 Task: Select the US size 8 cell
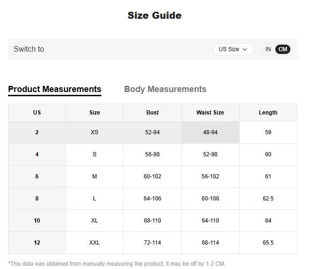click(x=37, y=199)
